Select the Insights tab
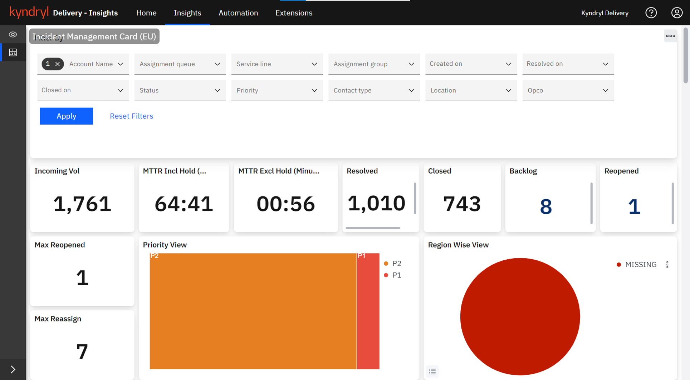This screenshot has height=380, width=690. [187, 13]
